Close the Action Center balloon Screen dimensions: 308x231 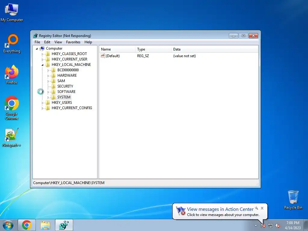[262, 208]
